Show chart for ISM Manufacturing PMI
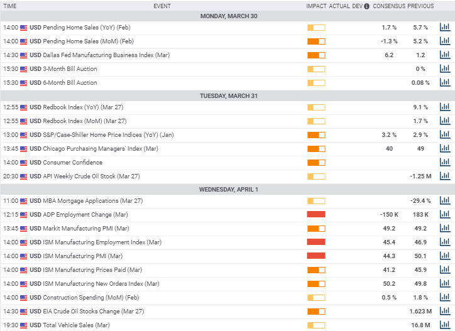 click(x=445, y=256)
